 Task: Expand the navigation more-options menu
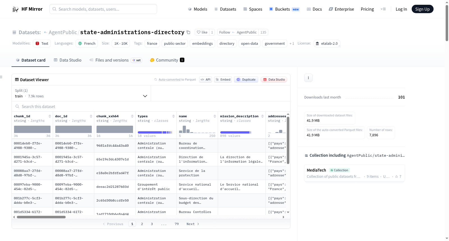click(x=383, y=9)
